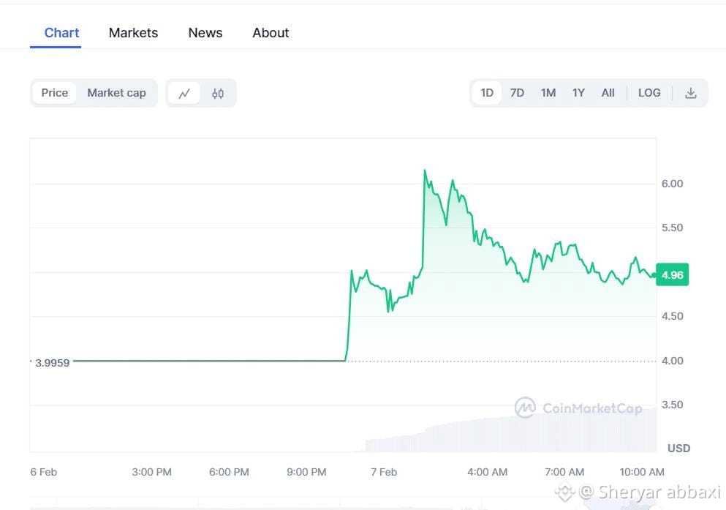Click the Binance watermark icon
The width and height of the screenshot is (726, 510).
(x=564, y=492)
